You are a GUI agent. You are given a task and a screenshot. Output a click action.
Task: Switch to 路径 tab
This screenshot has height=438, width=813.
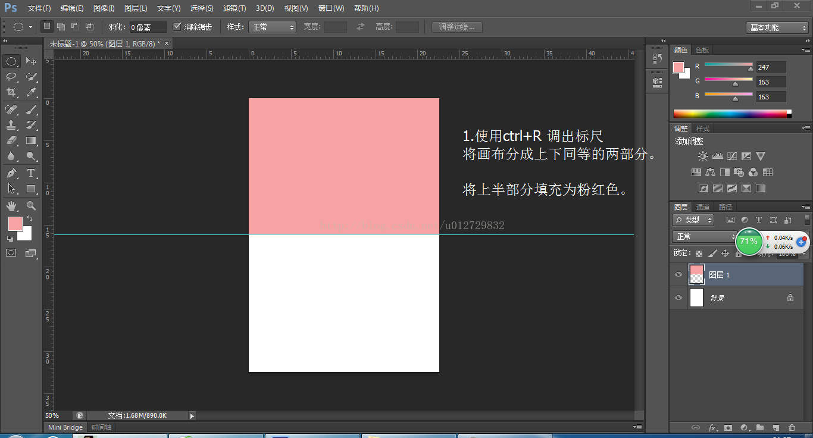coord(726,207)
